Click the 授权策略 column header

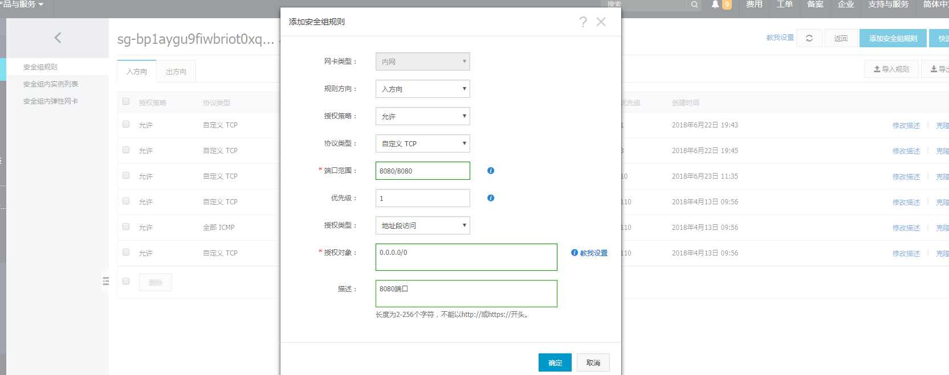tap(153, 103)
